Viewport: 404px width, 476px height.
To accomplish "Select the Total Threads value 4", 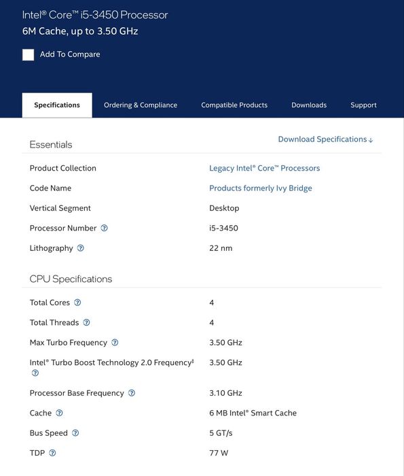I will tap(212, 323).
